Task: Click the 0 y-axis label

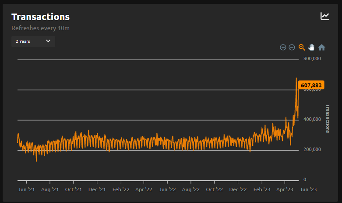Action: tap(305, 180)
